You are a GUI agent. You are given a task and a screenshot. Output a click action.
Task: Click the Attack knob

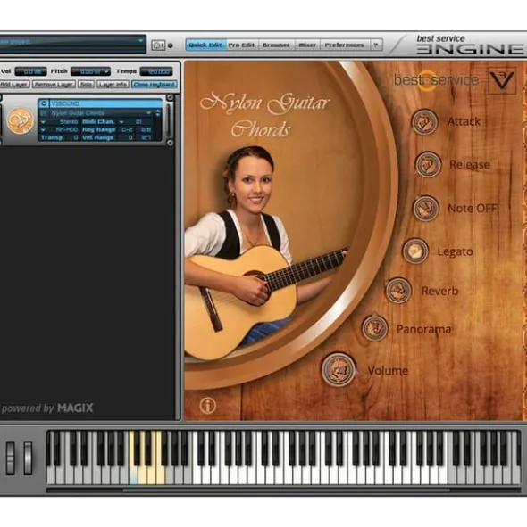pos(424,121)
